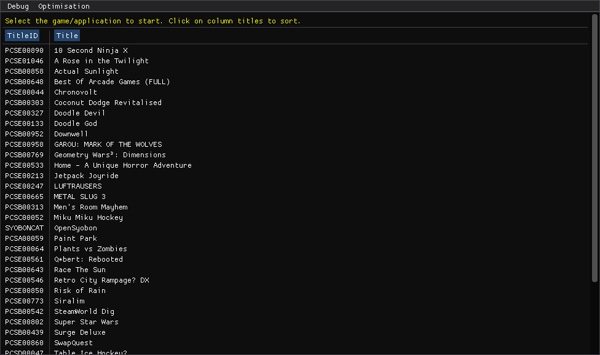Select Q*bert: Rebooted
The image size is (600, 355).
point(89,259)
